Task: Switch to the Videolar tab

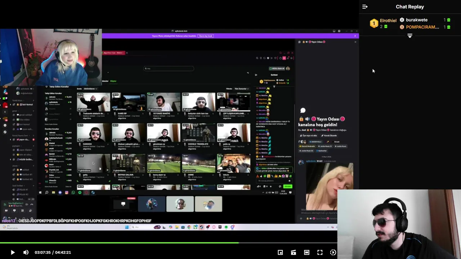Action: point(105,81)
